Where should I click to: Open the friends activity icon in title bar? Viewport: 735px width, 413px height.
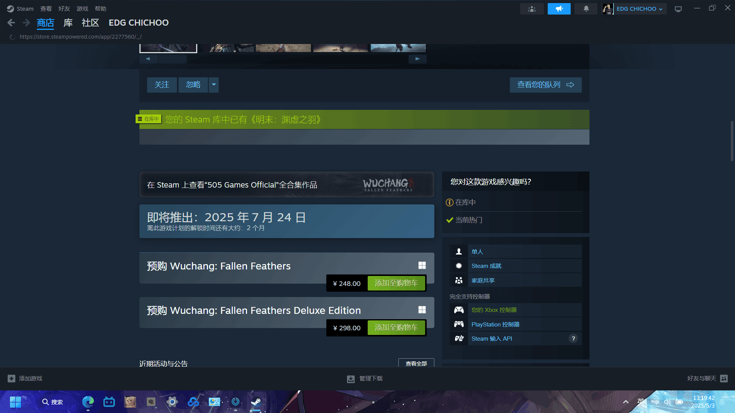pyautogui.click(x=532, y=9)
